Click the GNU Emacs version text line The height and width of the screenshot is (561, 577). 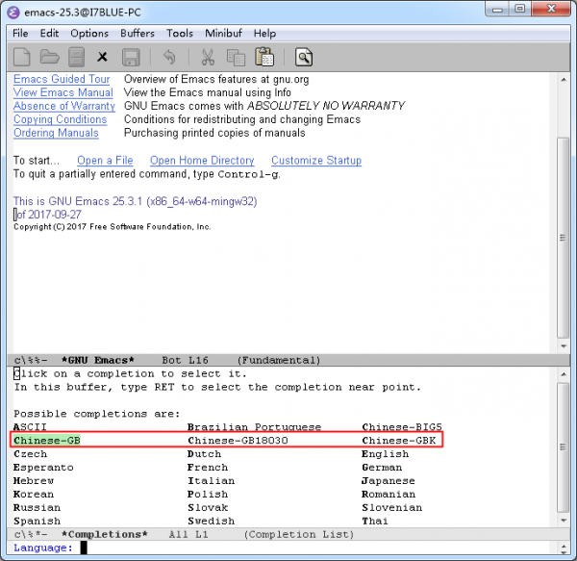(135, 201)
